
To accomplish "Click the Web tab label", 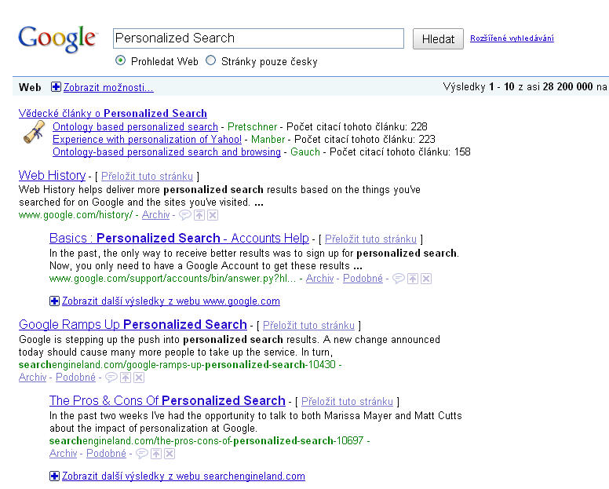I will 30,87.
